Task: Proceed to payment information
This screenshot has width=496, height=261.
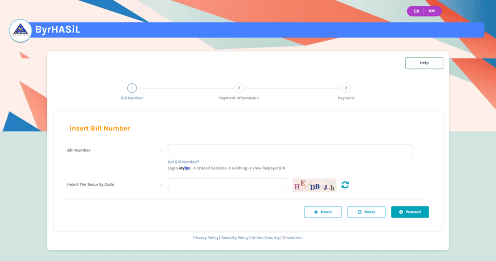Action: pyautogui.click(x=410, y=212)
